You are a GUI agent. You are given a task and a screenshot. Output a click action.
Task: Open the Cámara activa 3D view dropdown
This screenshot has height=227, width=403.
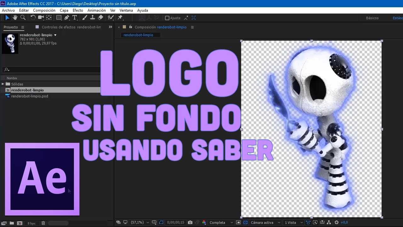click(266, 222)
